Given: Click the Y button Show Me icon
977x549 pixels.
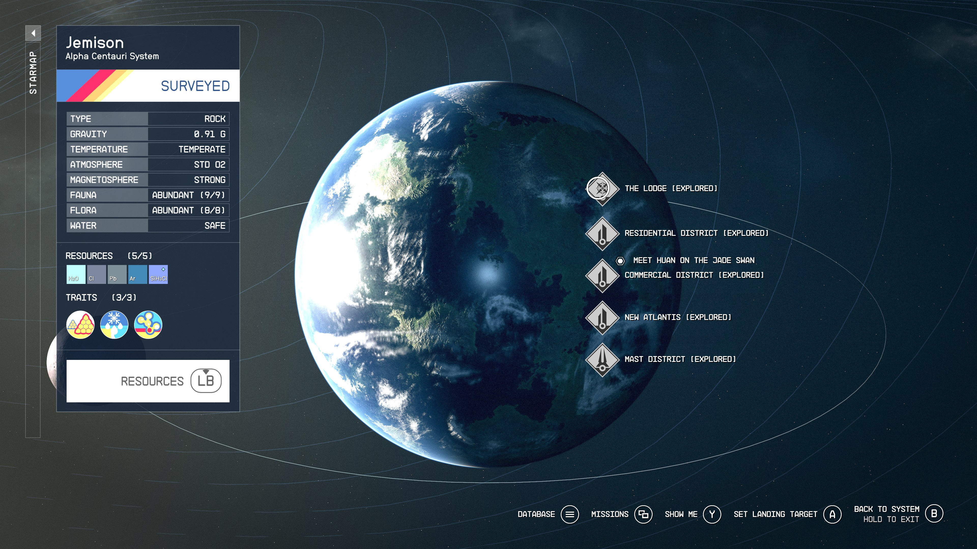Looking at the screenshot, I should (712, 514).
